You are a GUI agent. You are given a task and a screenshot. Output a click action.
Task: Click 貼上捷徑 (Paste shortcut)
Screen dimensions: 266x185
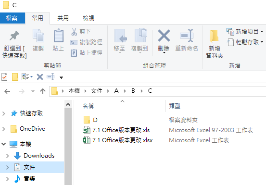pyautogui.click(x=86, y=53)
